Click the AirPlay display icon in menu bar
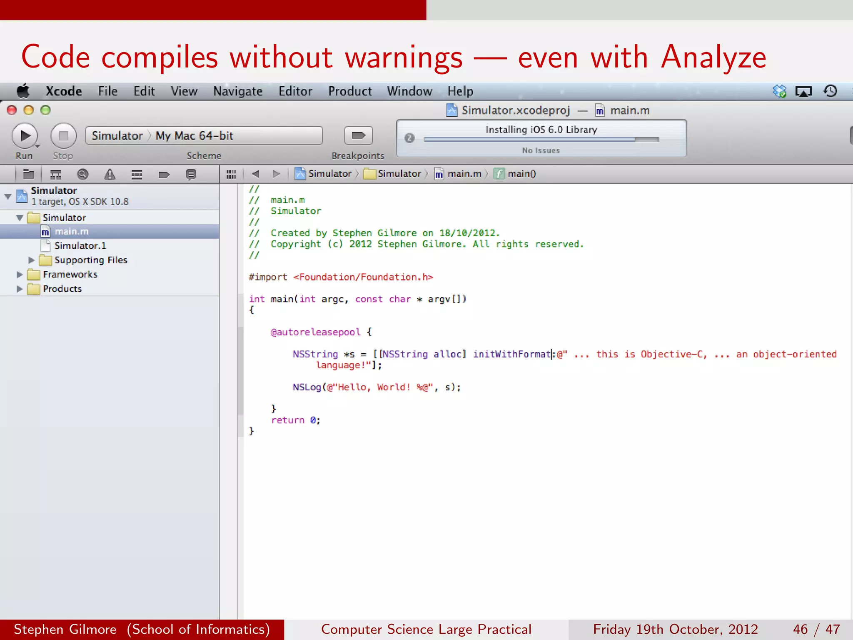This screenshot has width=853, height=640. point(803,91)
